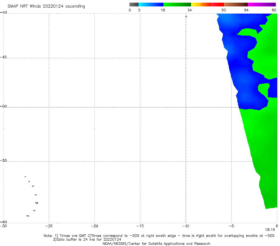Click the swath time stamp '18:19'
280x246 pixels.
tap(270, 230)
